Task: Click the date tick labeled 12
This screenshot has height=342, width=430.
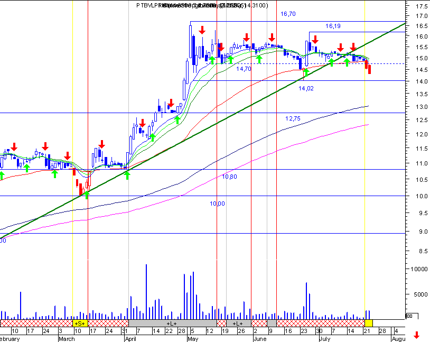Action: (210, 331)
